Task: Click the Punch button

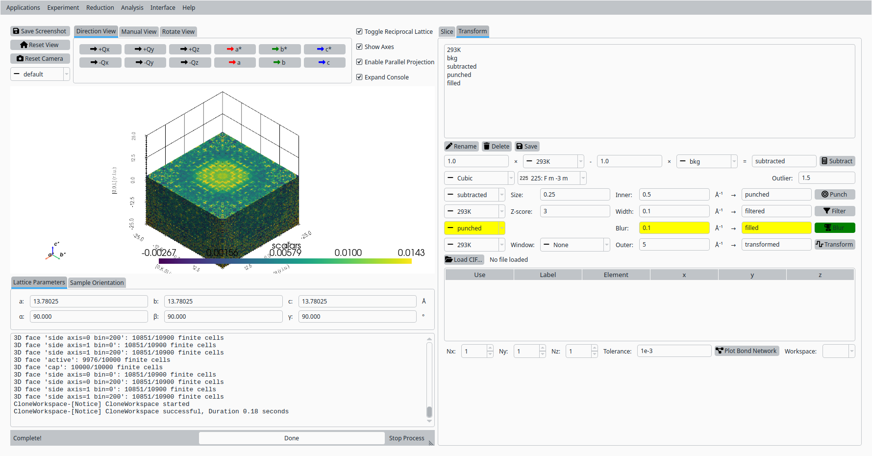Action: coord(835,194)
